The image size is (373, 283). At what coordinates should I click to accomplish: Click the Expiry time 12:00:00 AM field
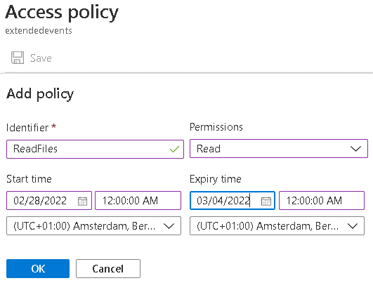point(322,200)
